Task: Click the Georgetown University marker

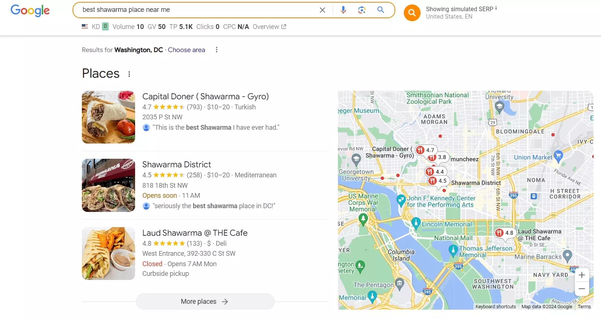Action: tap(356, 160)
